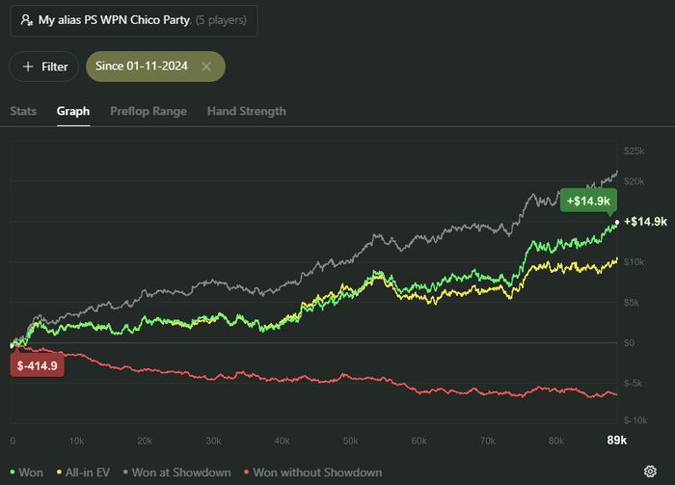
Task: Click the red Won without Showdown dot
Action: pyautogui.click(x=247, y=472)
